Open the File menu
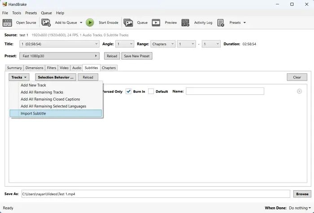 click(5, 13)
